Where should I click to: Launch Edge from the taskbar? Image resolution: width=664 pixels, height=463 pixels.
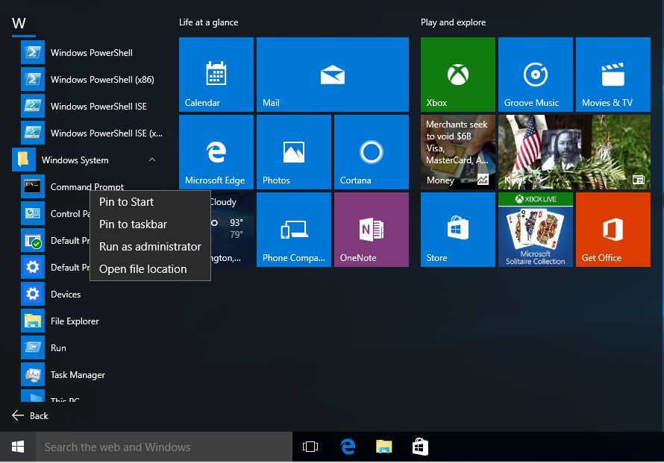click(x=347, y=447)
